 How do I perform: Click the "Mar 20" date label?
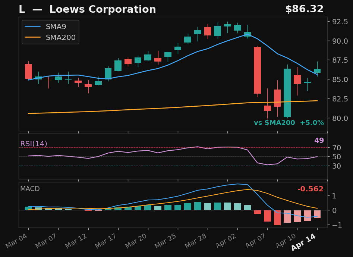pos(136,241)
